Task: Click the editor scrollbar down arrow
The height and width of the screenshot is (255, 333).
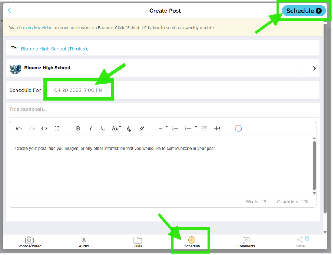Action: pyautogui.click(x=314, y=193)
